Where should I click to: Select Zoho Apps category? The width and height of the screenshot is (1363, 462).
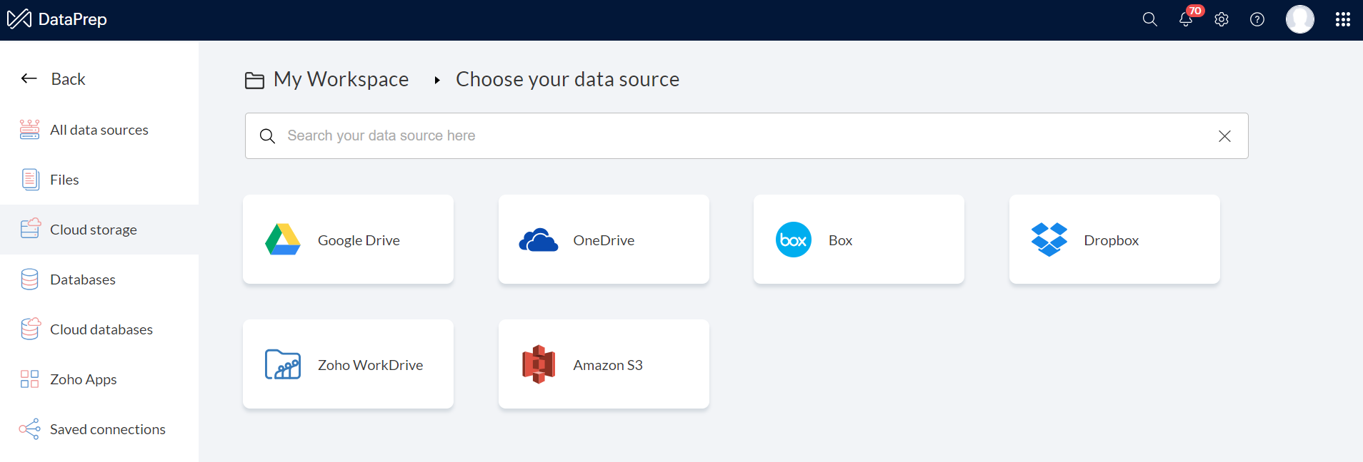(x=83, y=379)
